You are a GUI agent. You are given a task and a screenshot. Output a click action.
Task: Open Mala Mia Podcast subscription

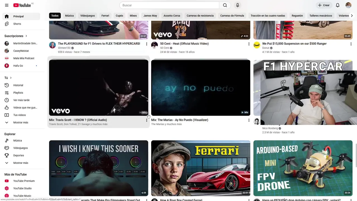pyautogui.click(x=21, y=58)
